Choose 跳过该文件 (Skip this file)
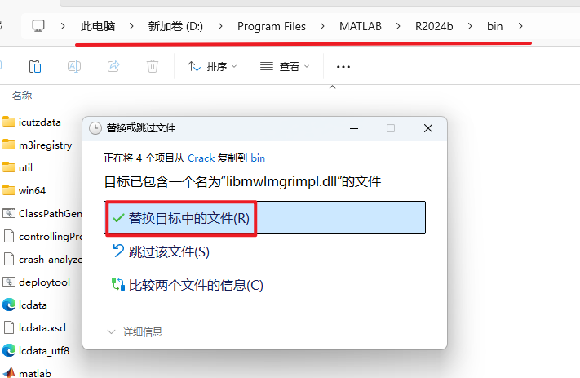580x378 pixels. [x=168, y=251]
